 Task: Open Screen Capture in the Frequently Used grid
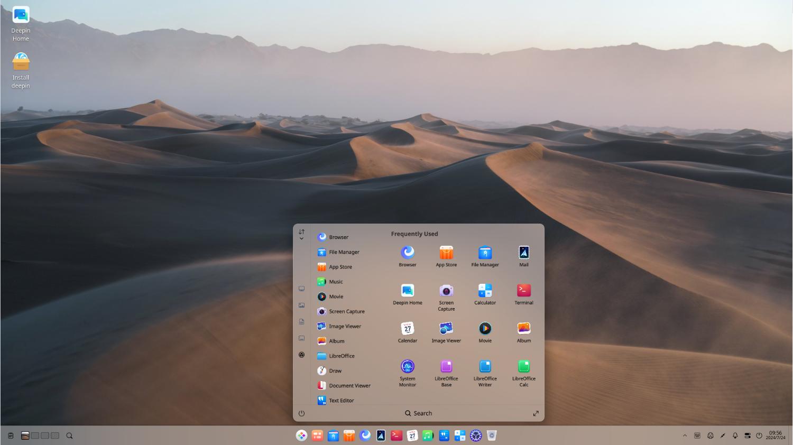[446, 297]
